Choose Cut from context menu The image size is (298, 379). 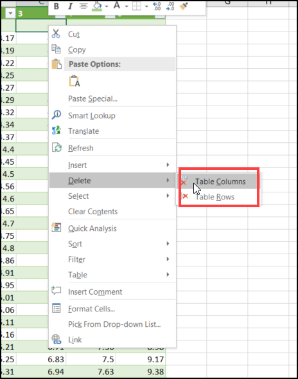pos(74,34)
